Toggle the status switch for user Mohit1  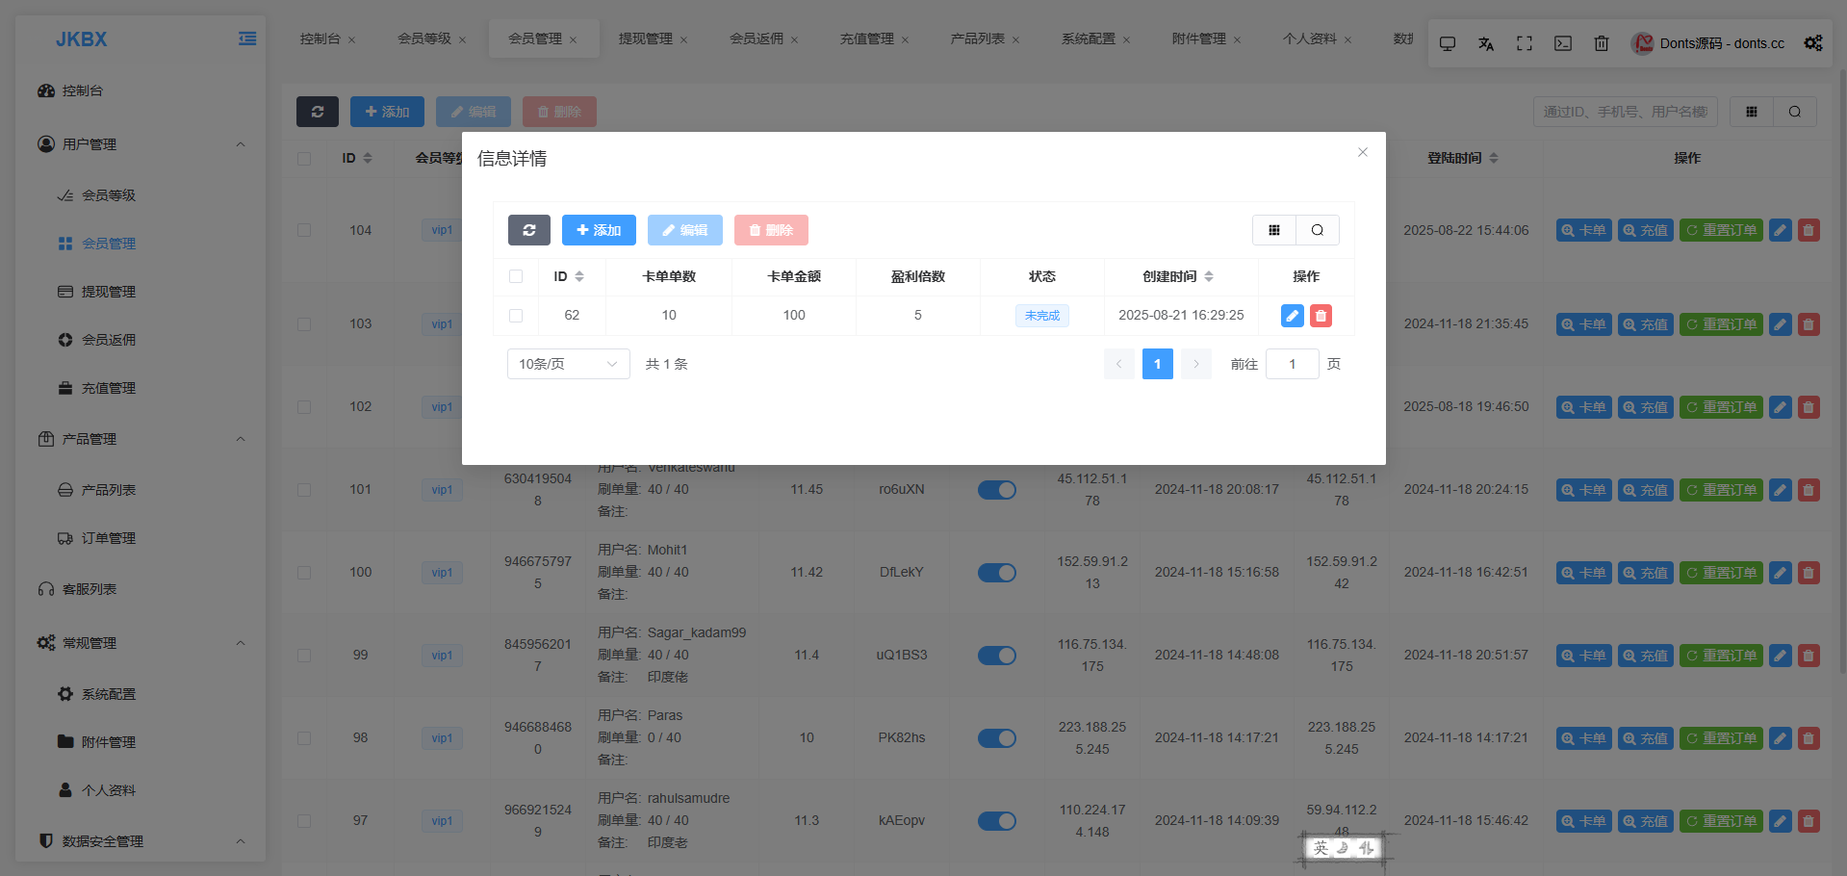click(996, 573)
